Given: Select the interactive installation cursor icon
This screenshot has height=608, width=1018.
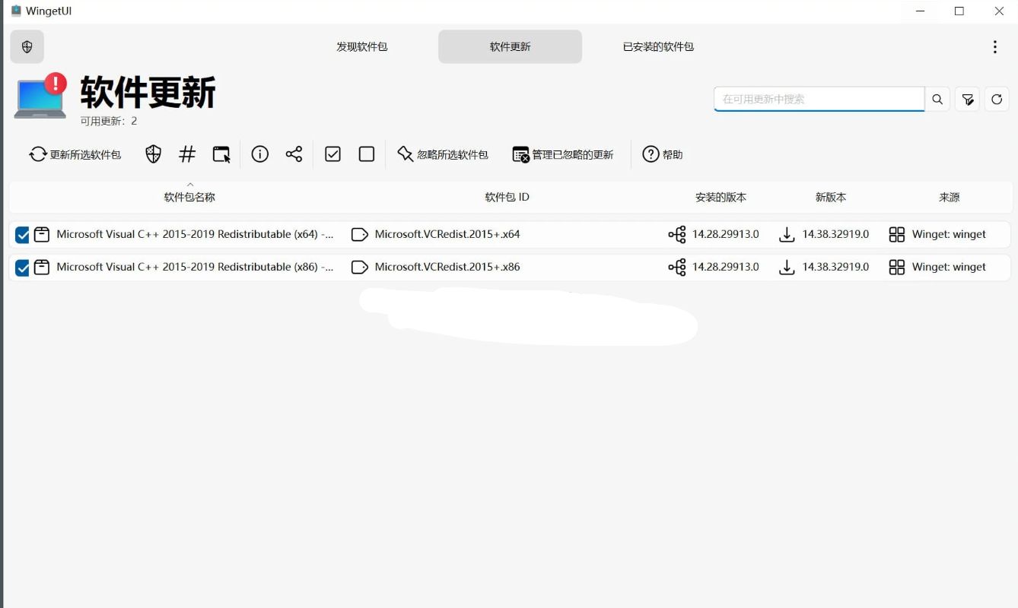Looking at the screenshot, I should pyautogui.click(x=221, y=154).
